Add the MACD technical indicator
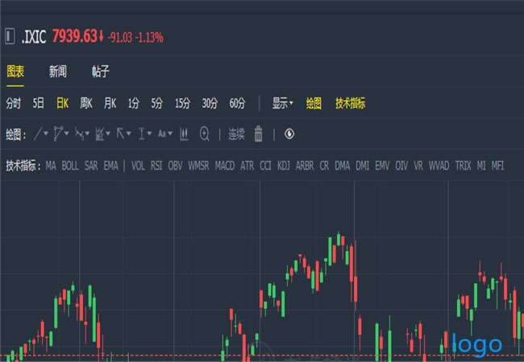Viewport: 524px width, 362px height. [x=225, y=166]
